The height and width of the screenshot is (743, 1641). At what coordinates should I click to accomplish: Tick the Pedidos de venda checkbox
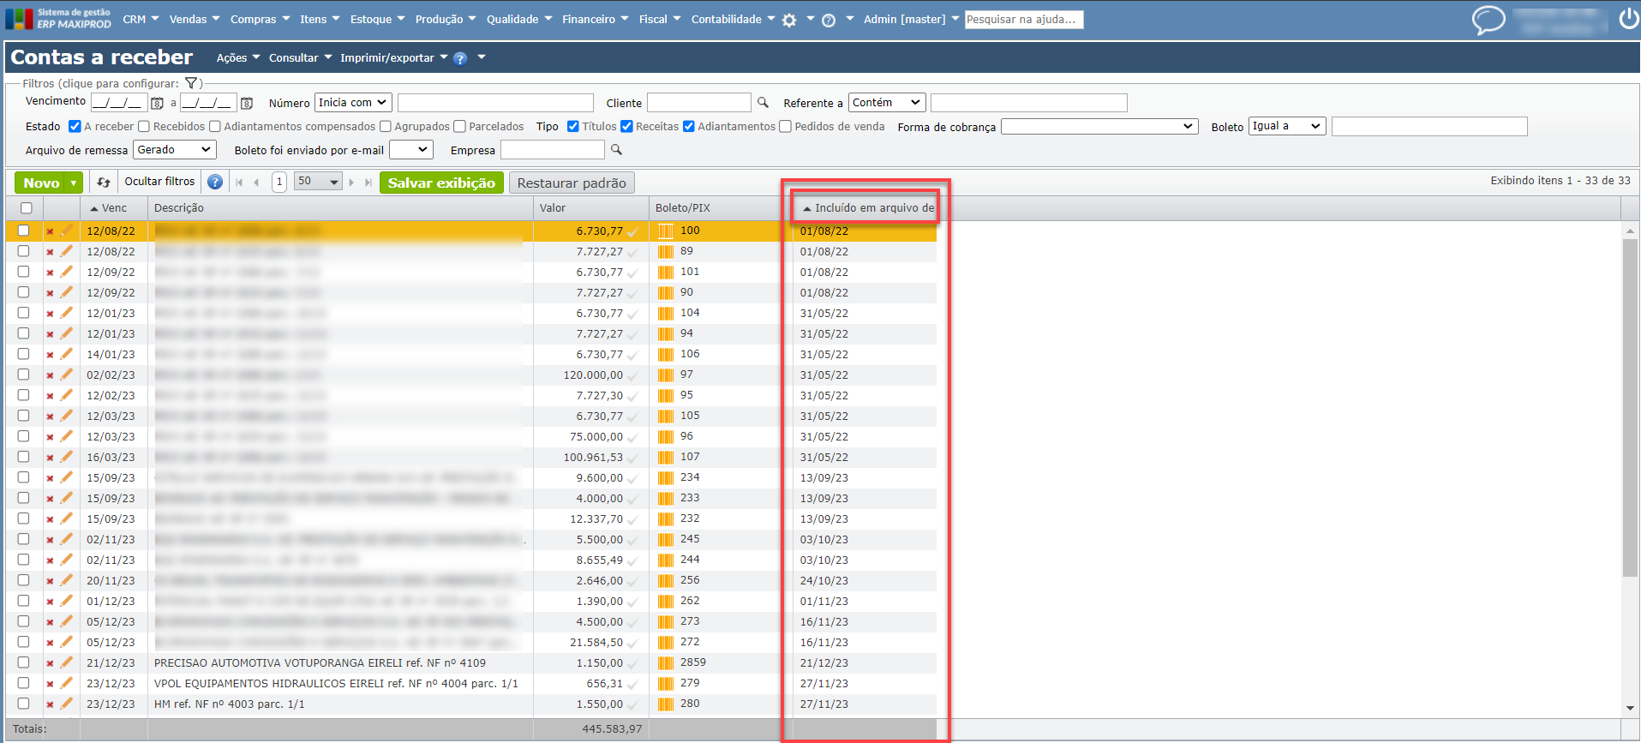pyautogui.click(x=785, y=127)
